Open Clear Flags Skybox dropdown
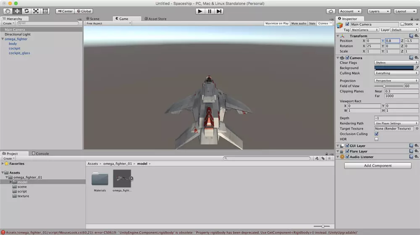The height and width of the screenshot is (235, 420). (396, 63)
